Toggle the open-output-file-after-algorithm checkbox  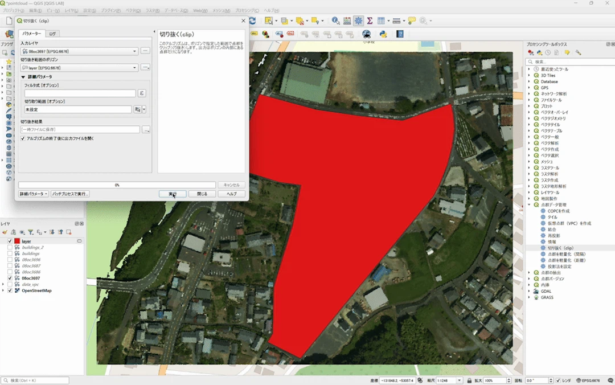coord(23,138)
